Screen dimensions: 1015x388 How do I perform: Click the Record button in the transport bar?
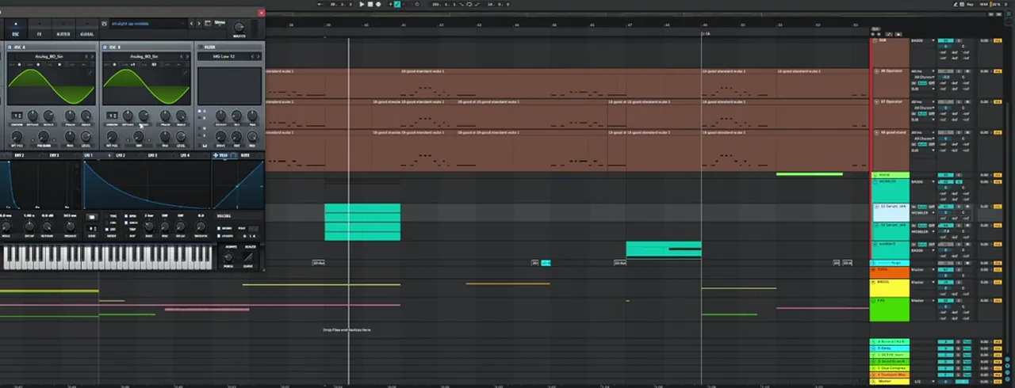point(378,4)
